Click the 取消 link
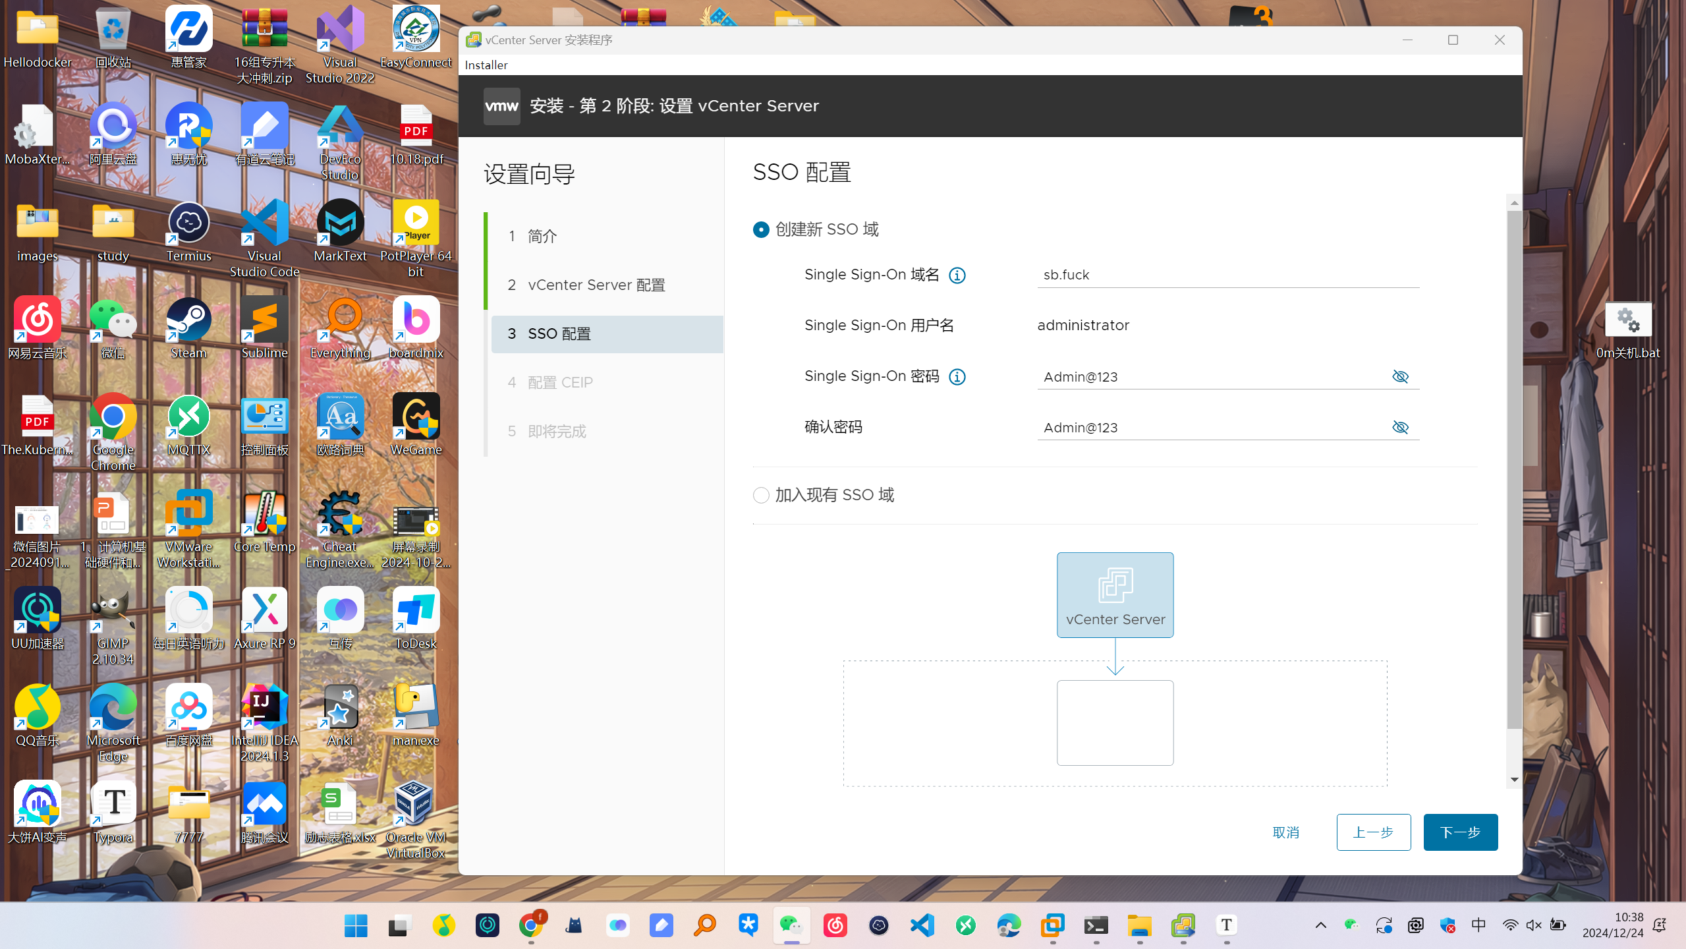 [1285, 832]
